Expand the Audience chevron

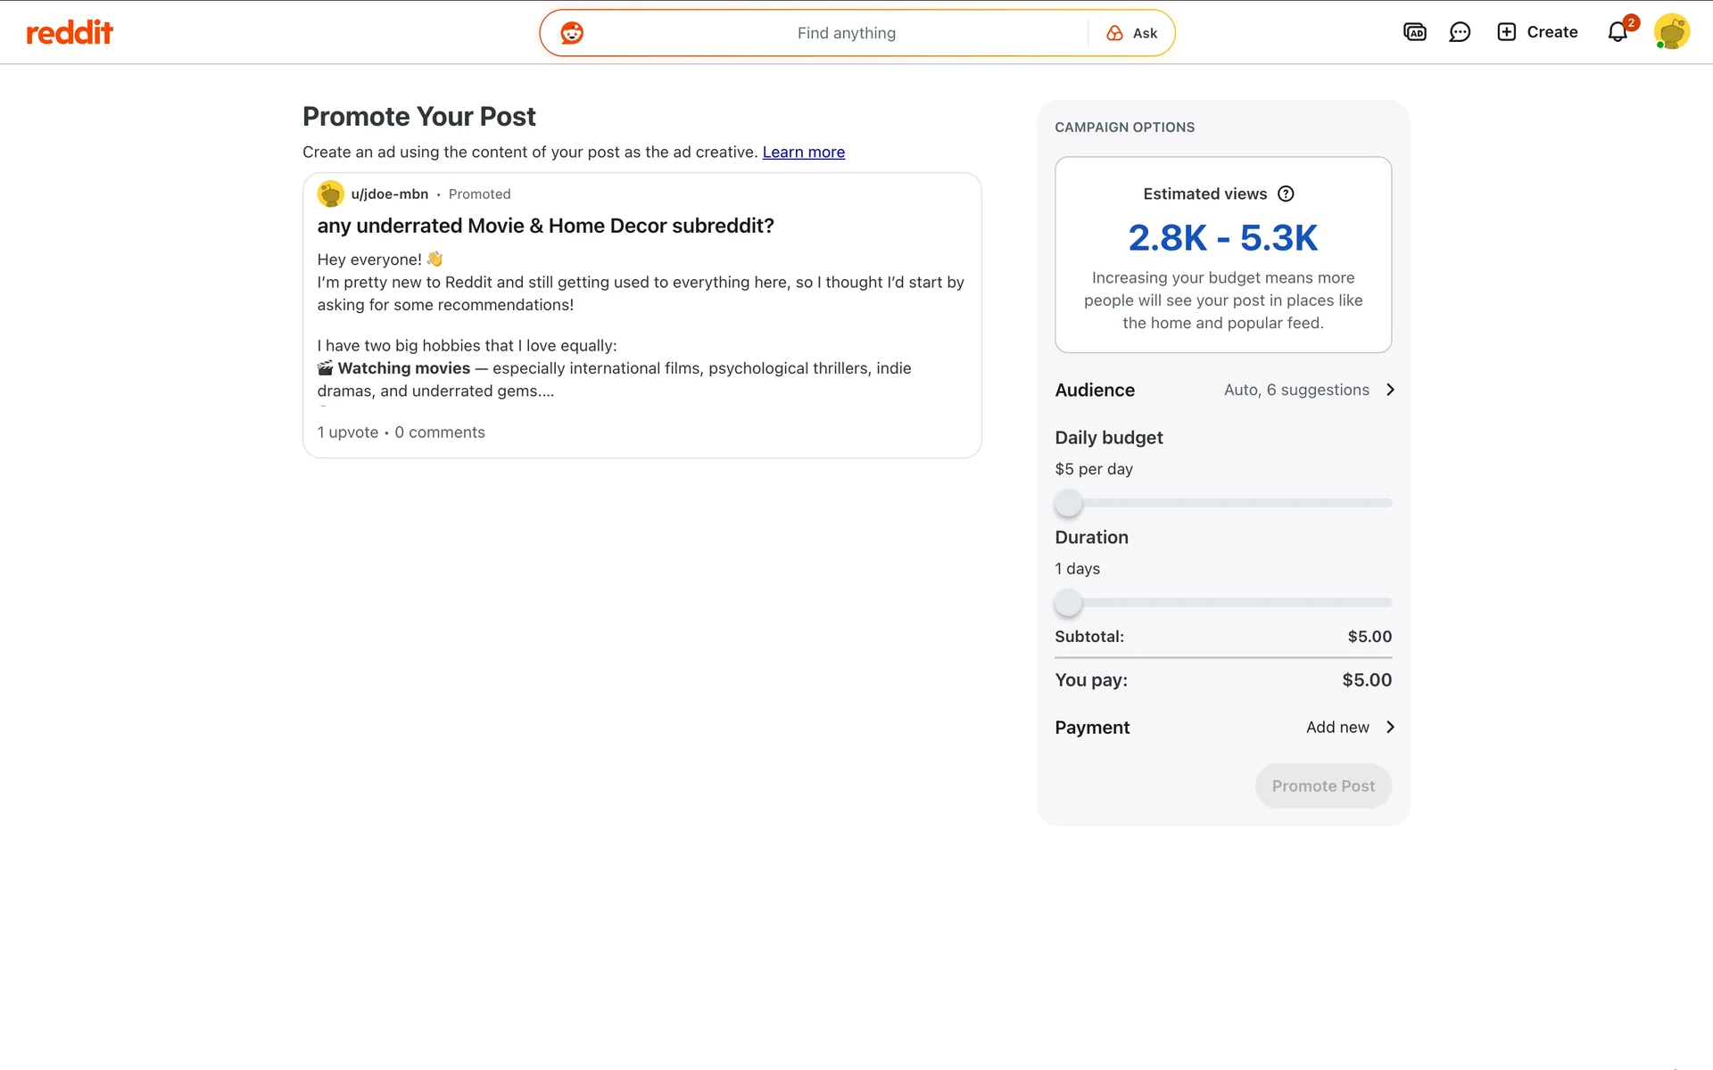(x=1390, y=390)
